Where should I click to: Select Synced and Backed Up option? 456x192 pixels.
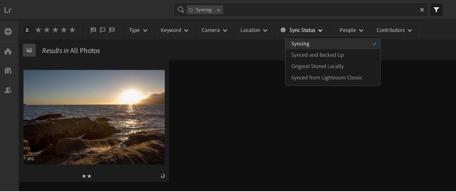pos(317,55)
